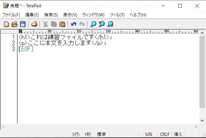Screen dimensions: 206x138
Task: Click the vertical scrollbar up arrow
Action: pyautogui.click(x=202, y=33)
